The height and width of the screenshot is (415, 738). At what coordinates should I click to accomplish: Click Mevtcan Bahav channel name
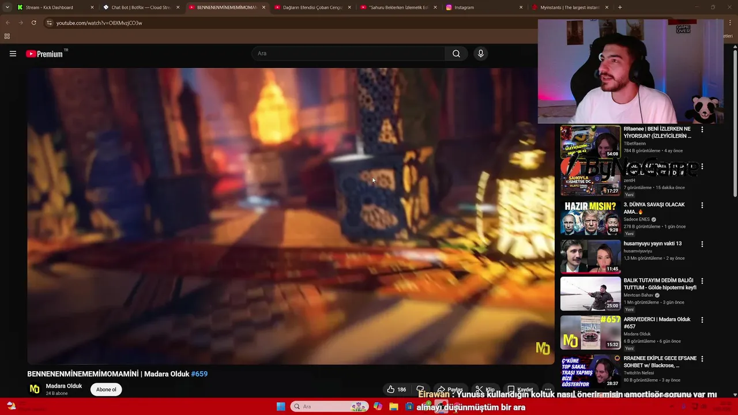tap(638, 295)
